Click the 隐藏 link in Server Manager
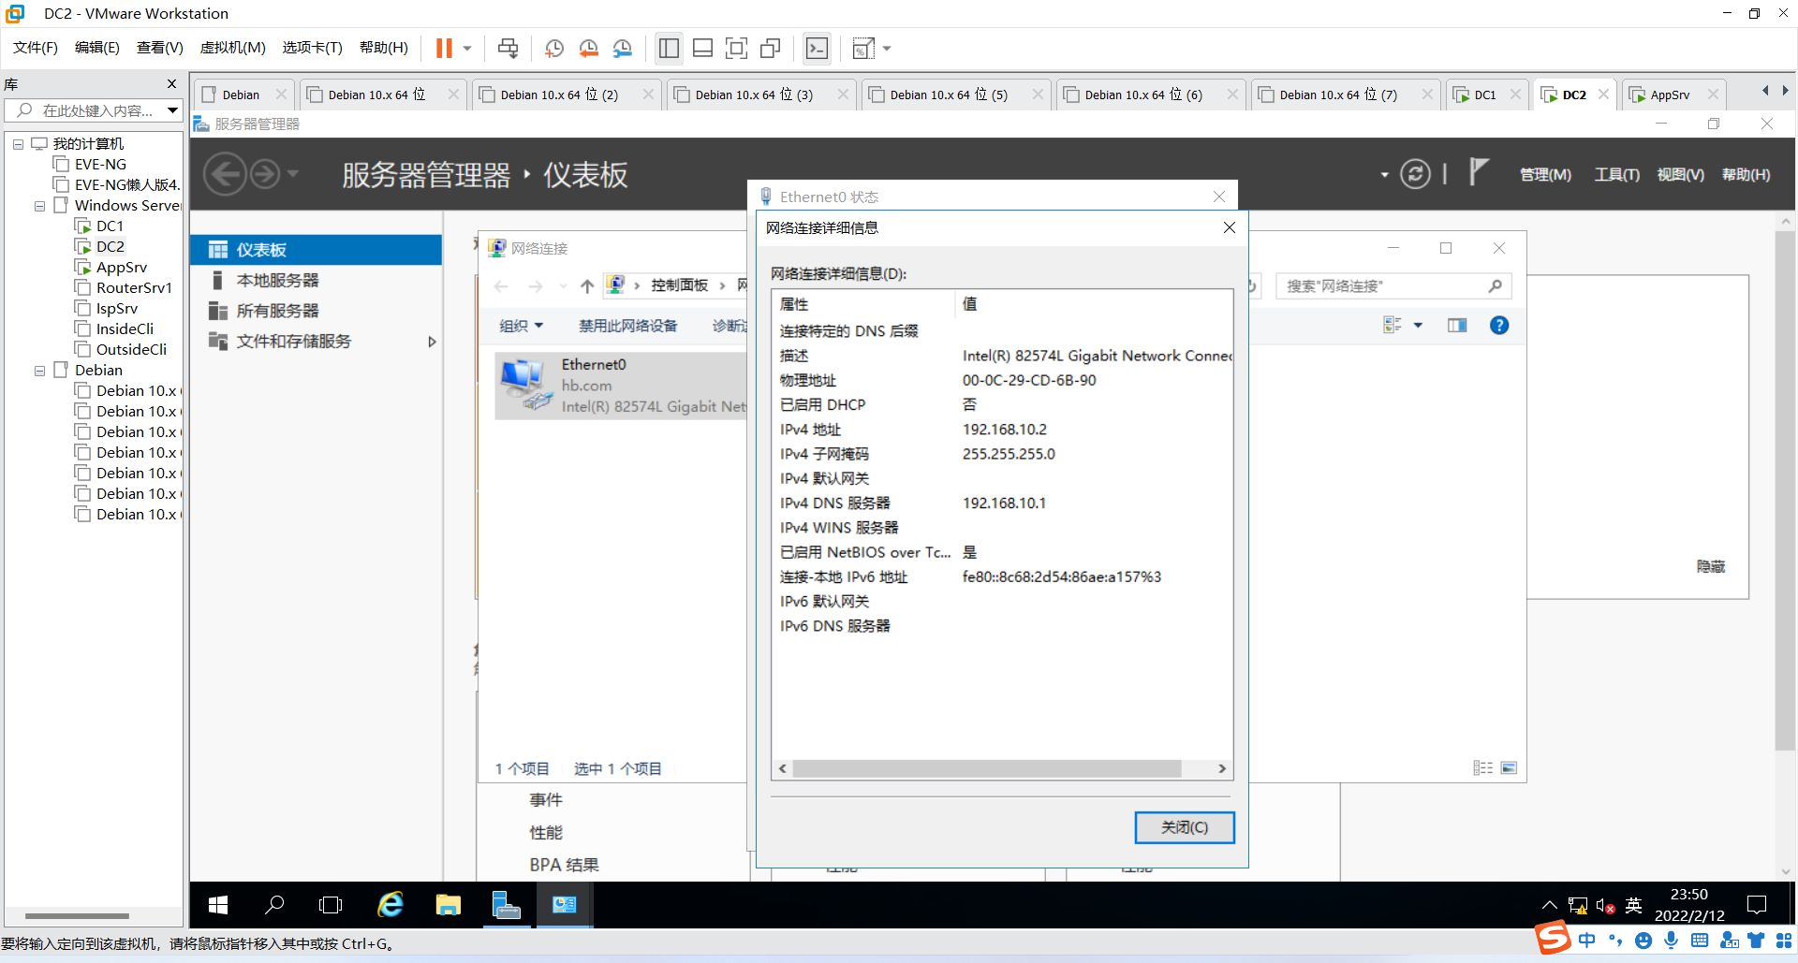 1710,566
